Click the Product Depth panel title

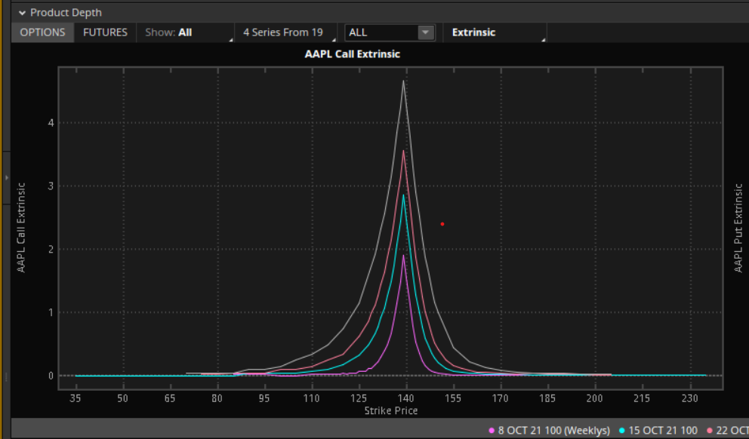tap(66, 13)
